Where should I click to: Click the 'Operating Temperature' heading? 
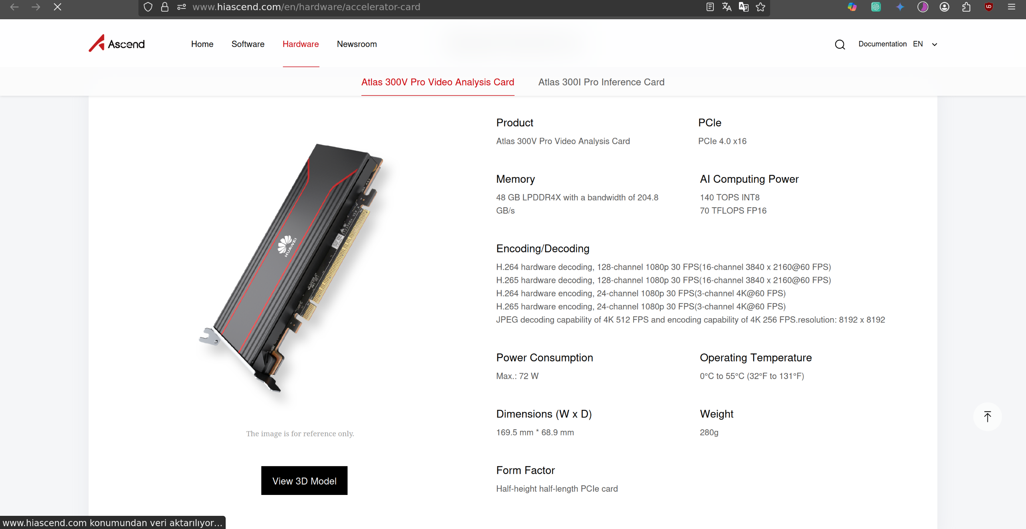[756, 358]
